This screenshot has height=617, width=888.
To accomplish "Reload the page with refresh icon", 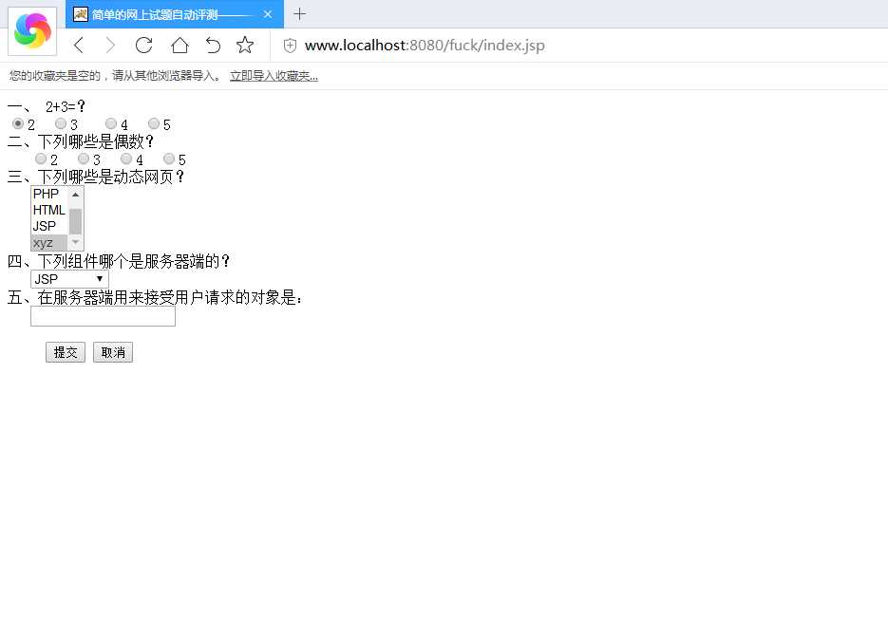I will tap(143, 46).
